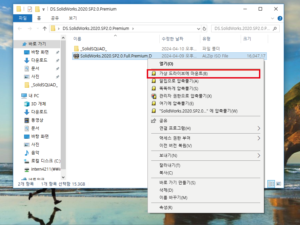Viewport: 300px width, 225px height.
Task: Open the blue Help question mark icon
Action: pyautogui.click(x=280, y=18)
